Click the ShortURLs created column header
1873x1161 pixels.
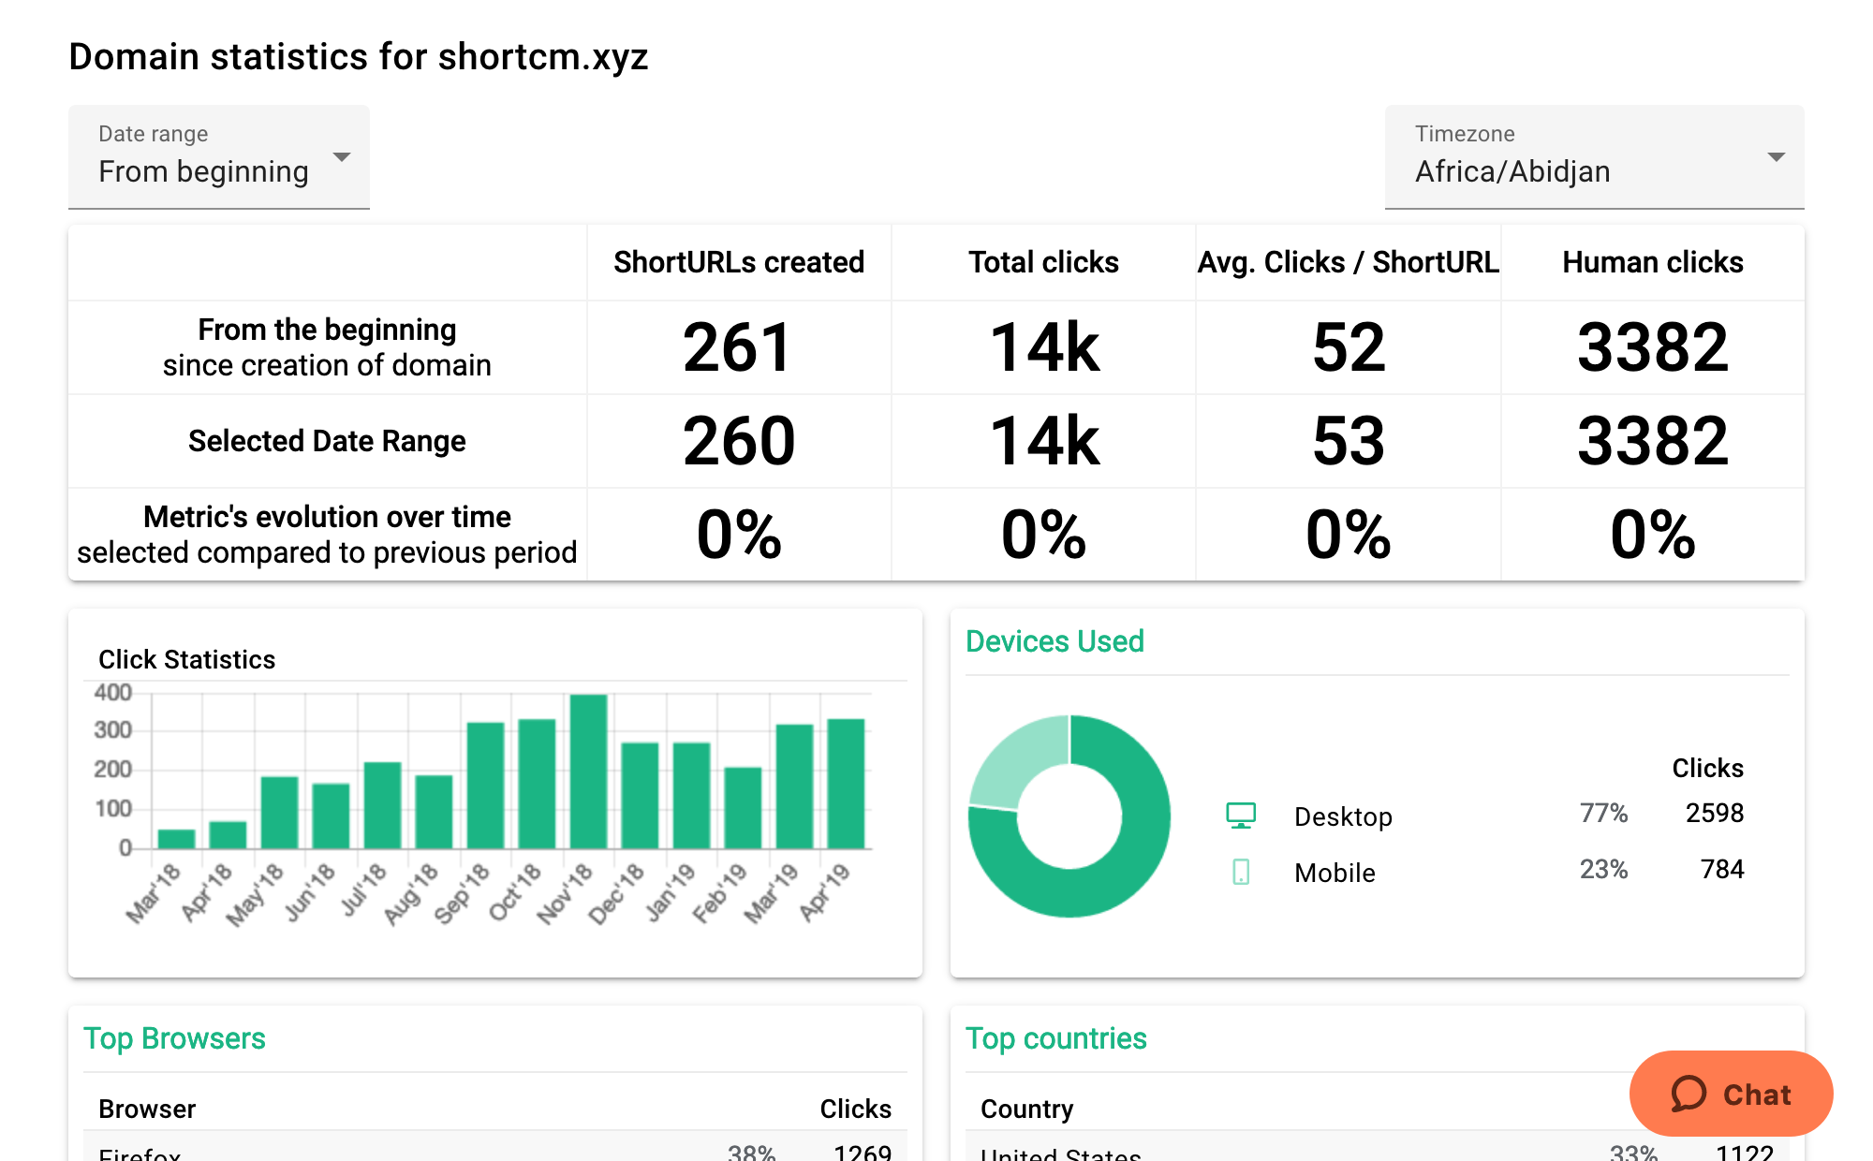[x=739, y=262]
